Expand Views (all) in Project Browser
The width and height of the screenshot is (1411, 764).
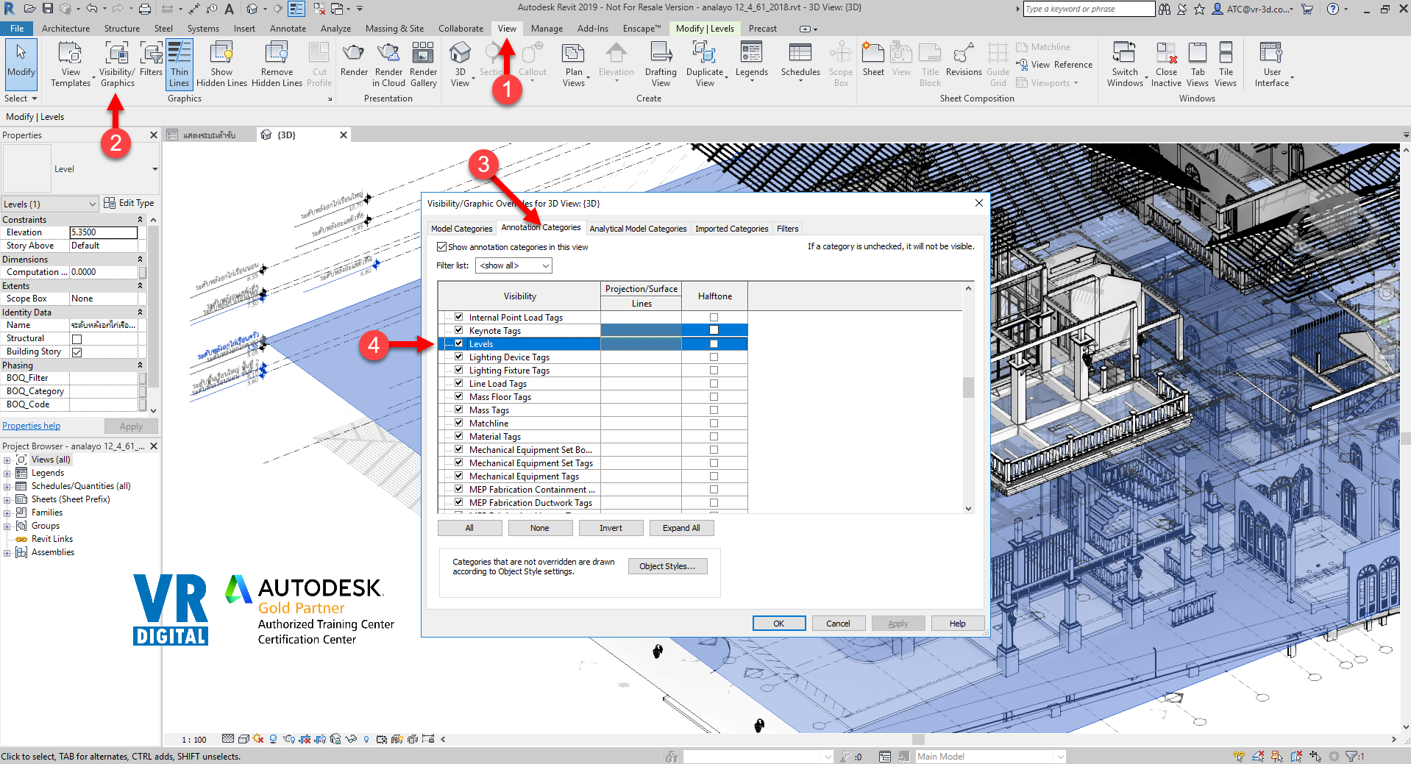pyautogui.click(x=7, y=460)
